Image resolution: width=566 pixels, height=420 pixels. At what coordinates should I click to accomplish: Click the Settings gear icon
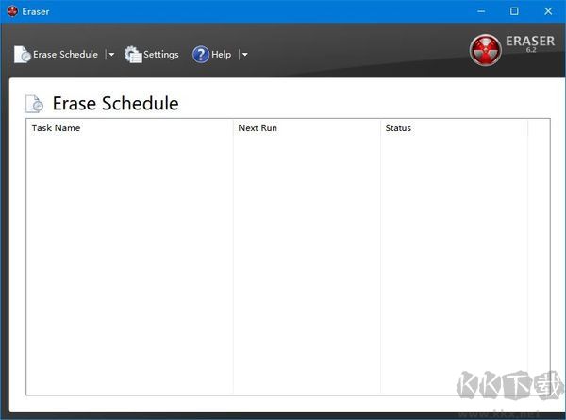133,55
